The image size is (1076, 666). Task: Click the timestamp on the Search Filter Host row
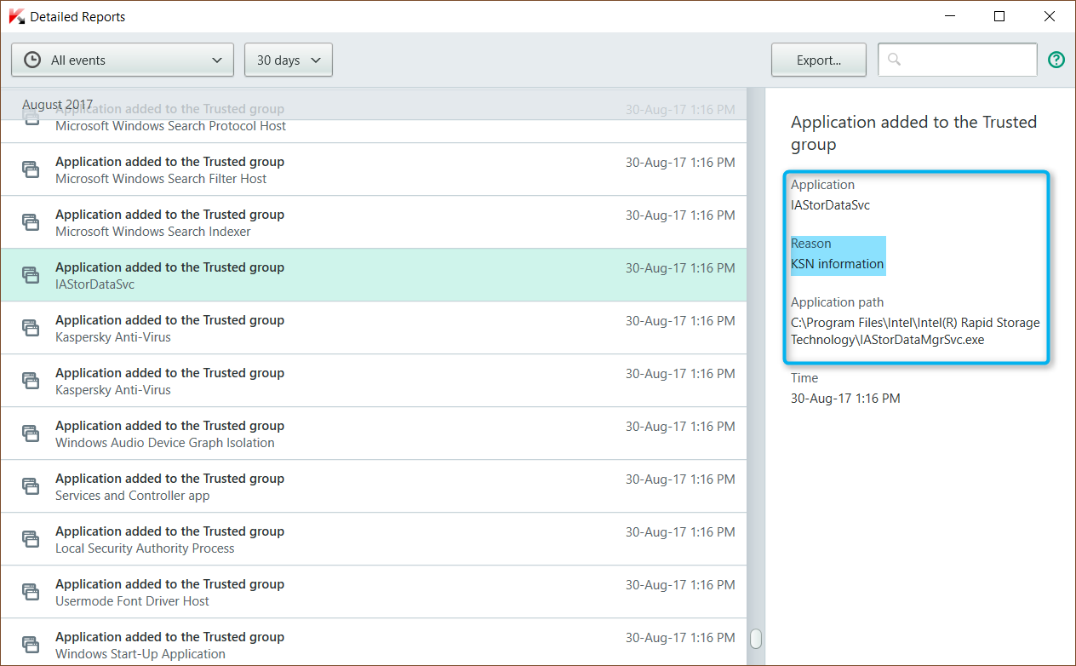680,163
